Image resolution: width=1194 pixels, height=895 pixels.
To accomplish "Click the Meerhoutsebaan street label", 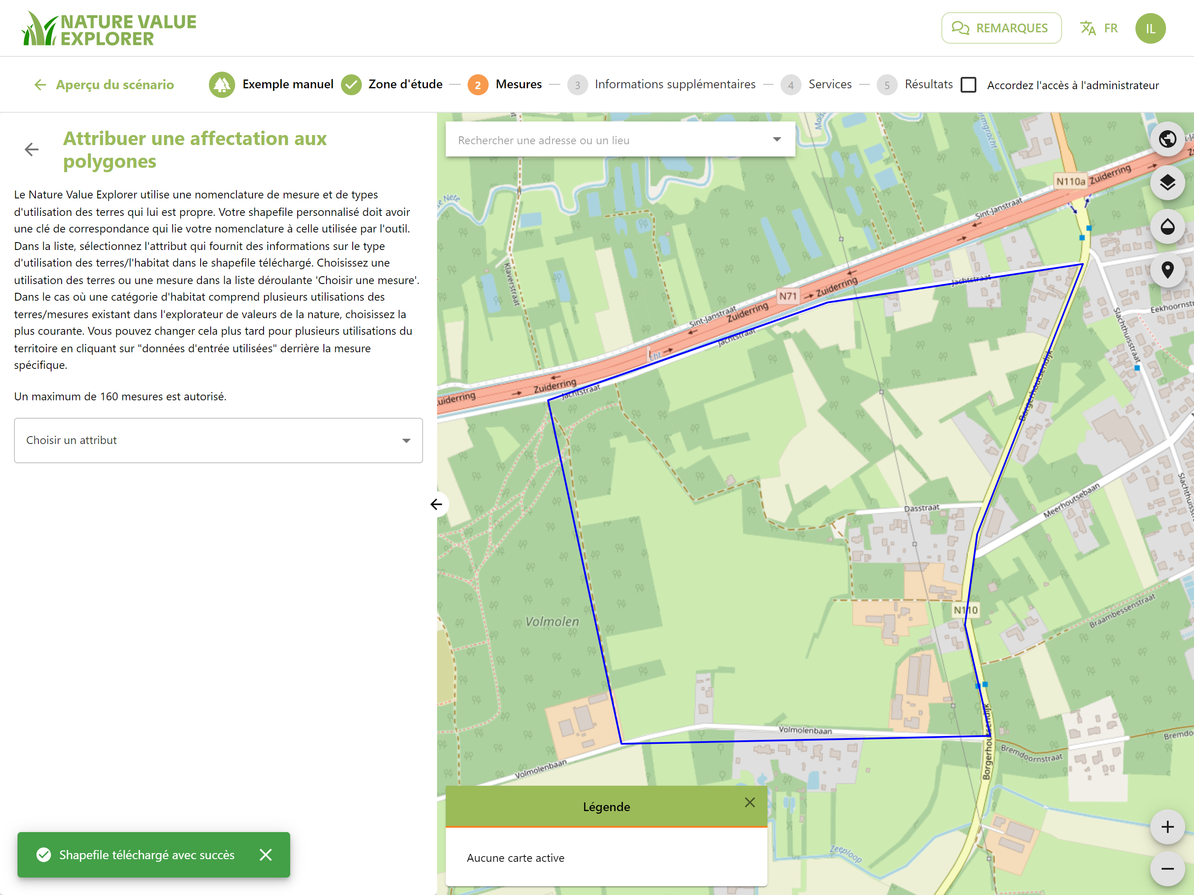I will click(1072, 500).
